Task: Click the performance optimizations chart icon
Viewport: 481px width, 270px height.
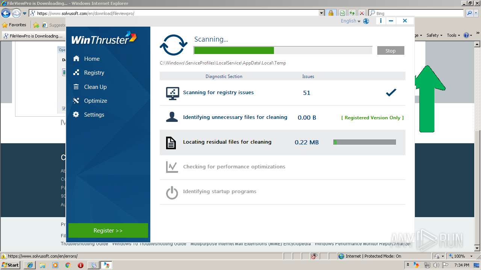Action: [172, 167]
